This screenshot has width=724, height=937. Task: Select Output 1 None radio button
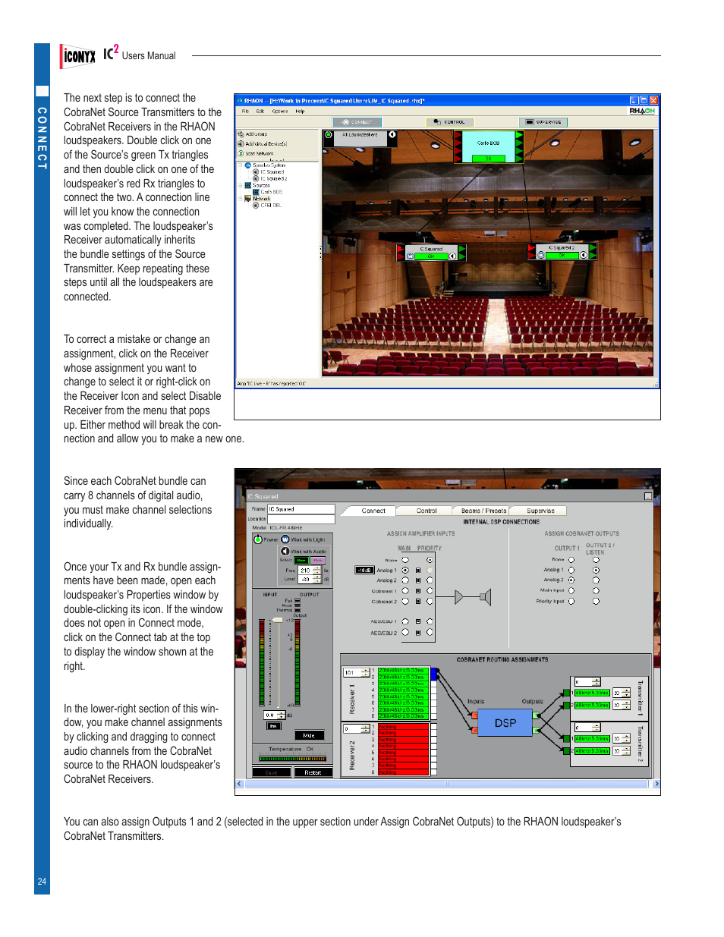(x=571, y=560)
